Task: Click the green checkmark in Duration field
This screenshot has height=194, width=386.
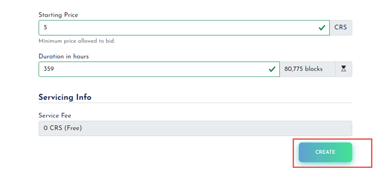Action: (x=272, y=69)
